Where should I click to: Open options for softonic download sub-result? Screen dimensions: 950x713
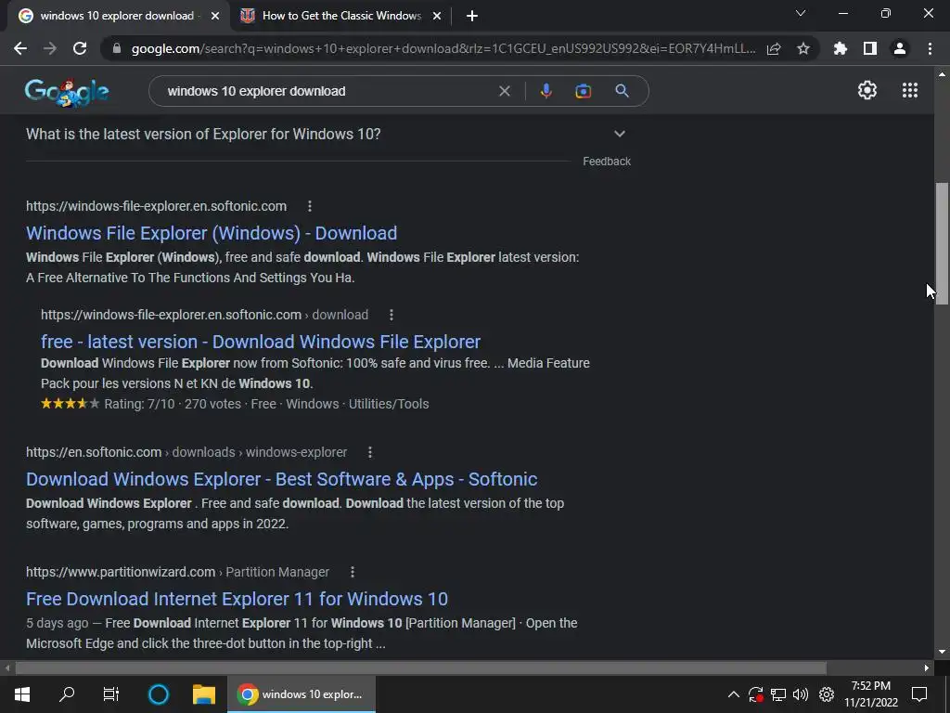(x=392, y=315)
